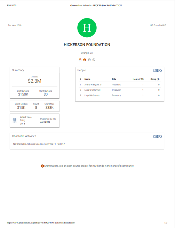Click the Name column header

pyautogui.click(x=87, y=79)
